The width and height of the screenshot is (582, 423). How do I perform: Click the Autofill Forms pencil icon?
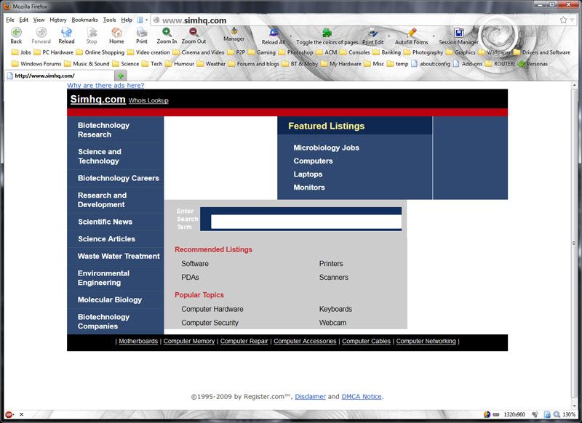point(411,33)
